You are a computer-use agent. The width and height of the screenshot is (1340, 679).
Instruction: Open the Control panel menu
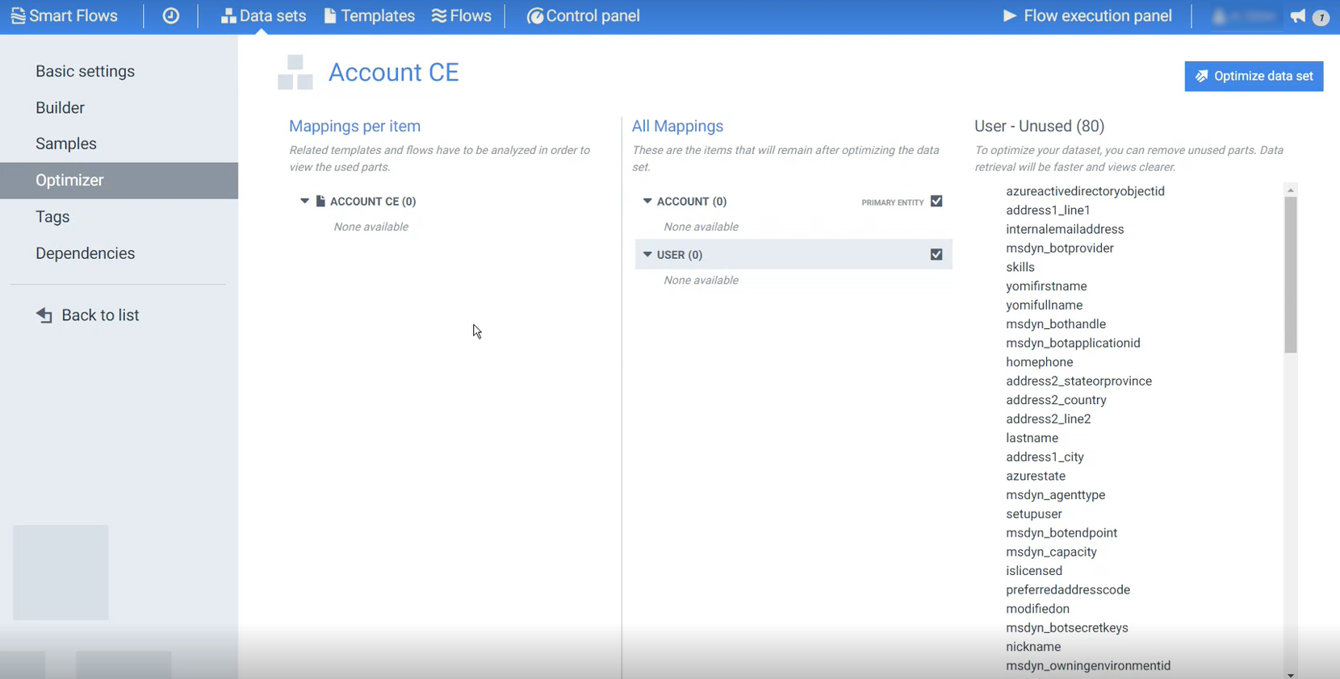[x=584, y=16]
